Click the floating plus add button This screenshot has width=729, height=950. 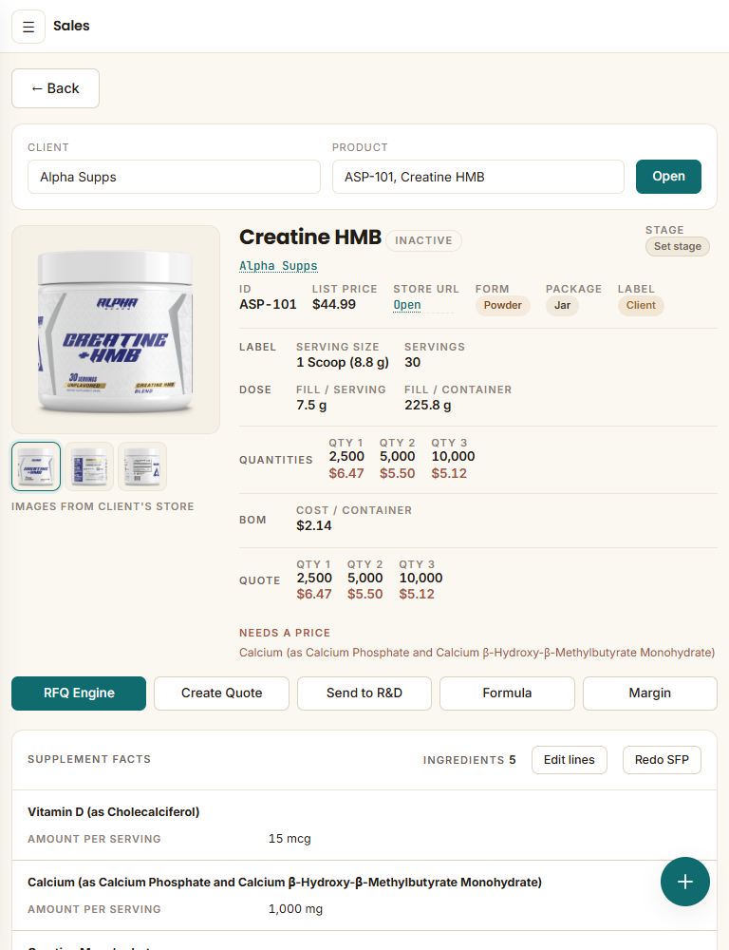pyautogui.click(x=684, y=882)
